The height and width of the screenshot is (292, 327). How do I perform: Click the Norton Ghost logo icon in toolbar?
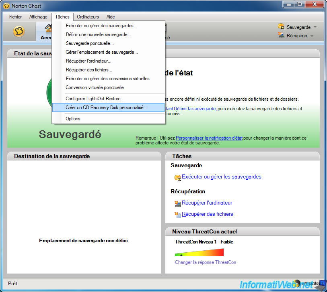click(19, 31)
